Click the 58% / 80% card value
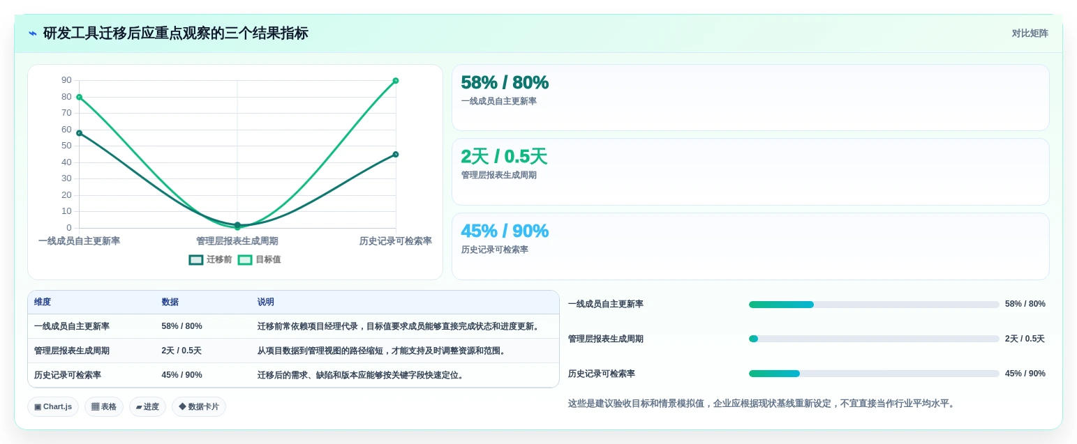This screenshot has width=1077, height=444. click(x=505, y=82)
